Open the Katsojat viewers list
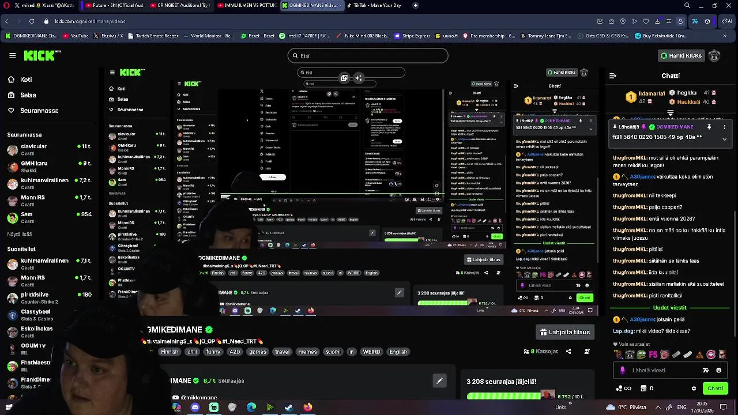The height and width of the screenshot is (415, 738). (541, 352)
